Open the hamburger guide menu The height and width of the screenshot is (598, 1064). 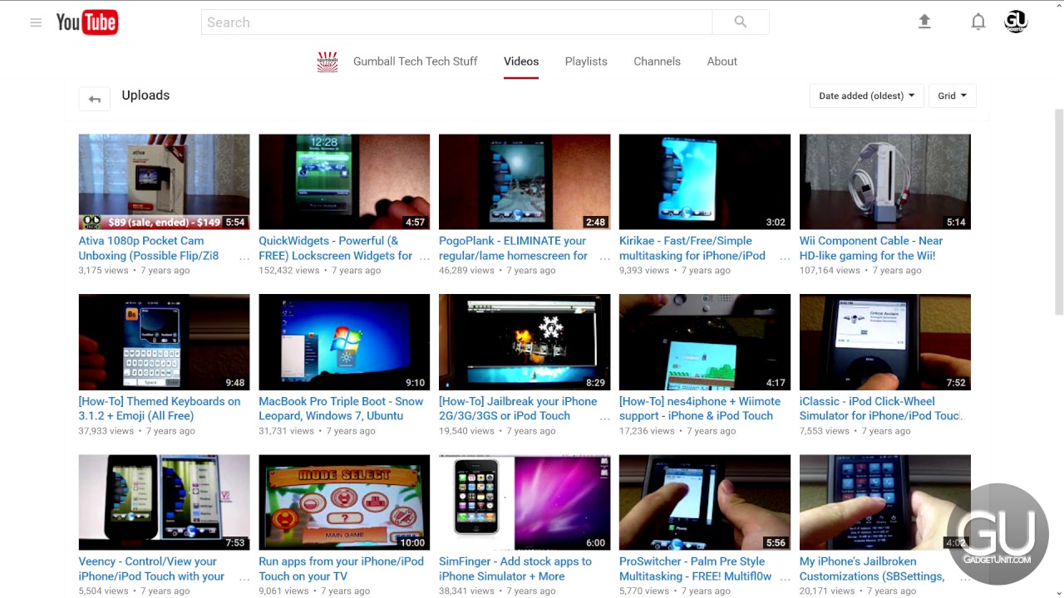coord(36,22)
